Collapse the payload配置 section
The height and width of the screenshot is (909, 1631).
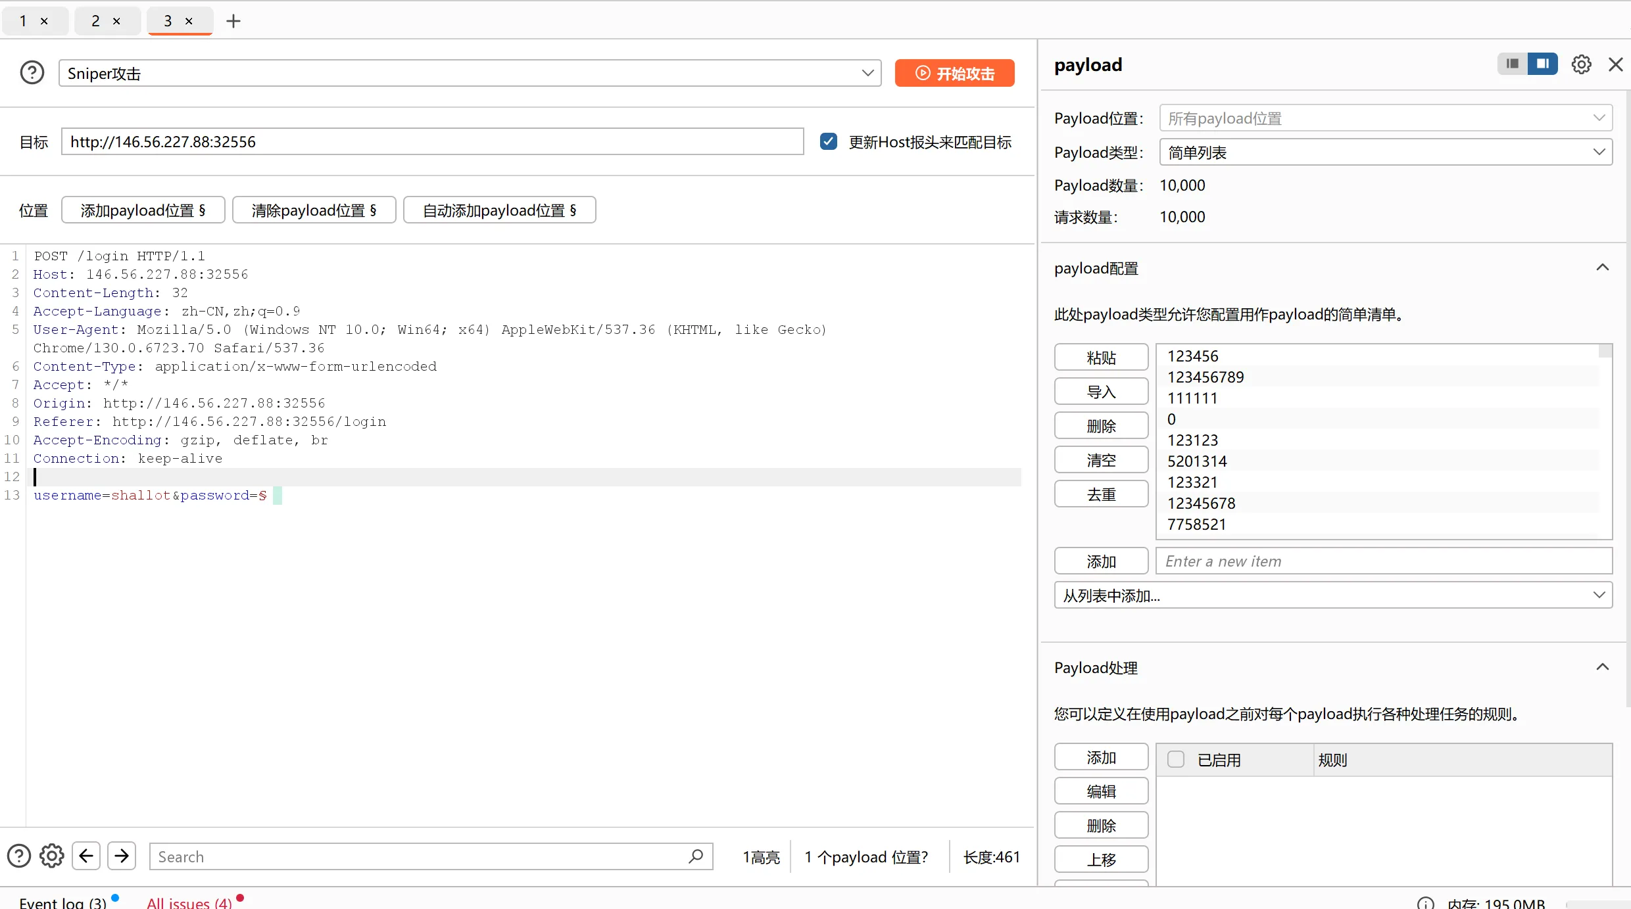pyautogui.click(x=1602, y=268)
